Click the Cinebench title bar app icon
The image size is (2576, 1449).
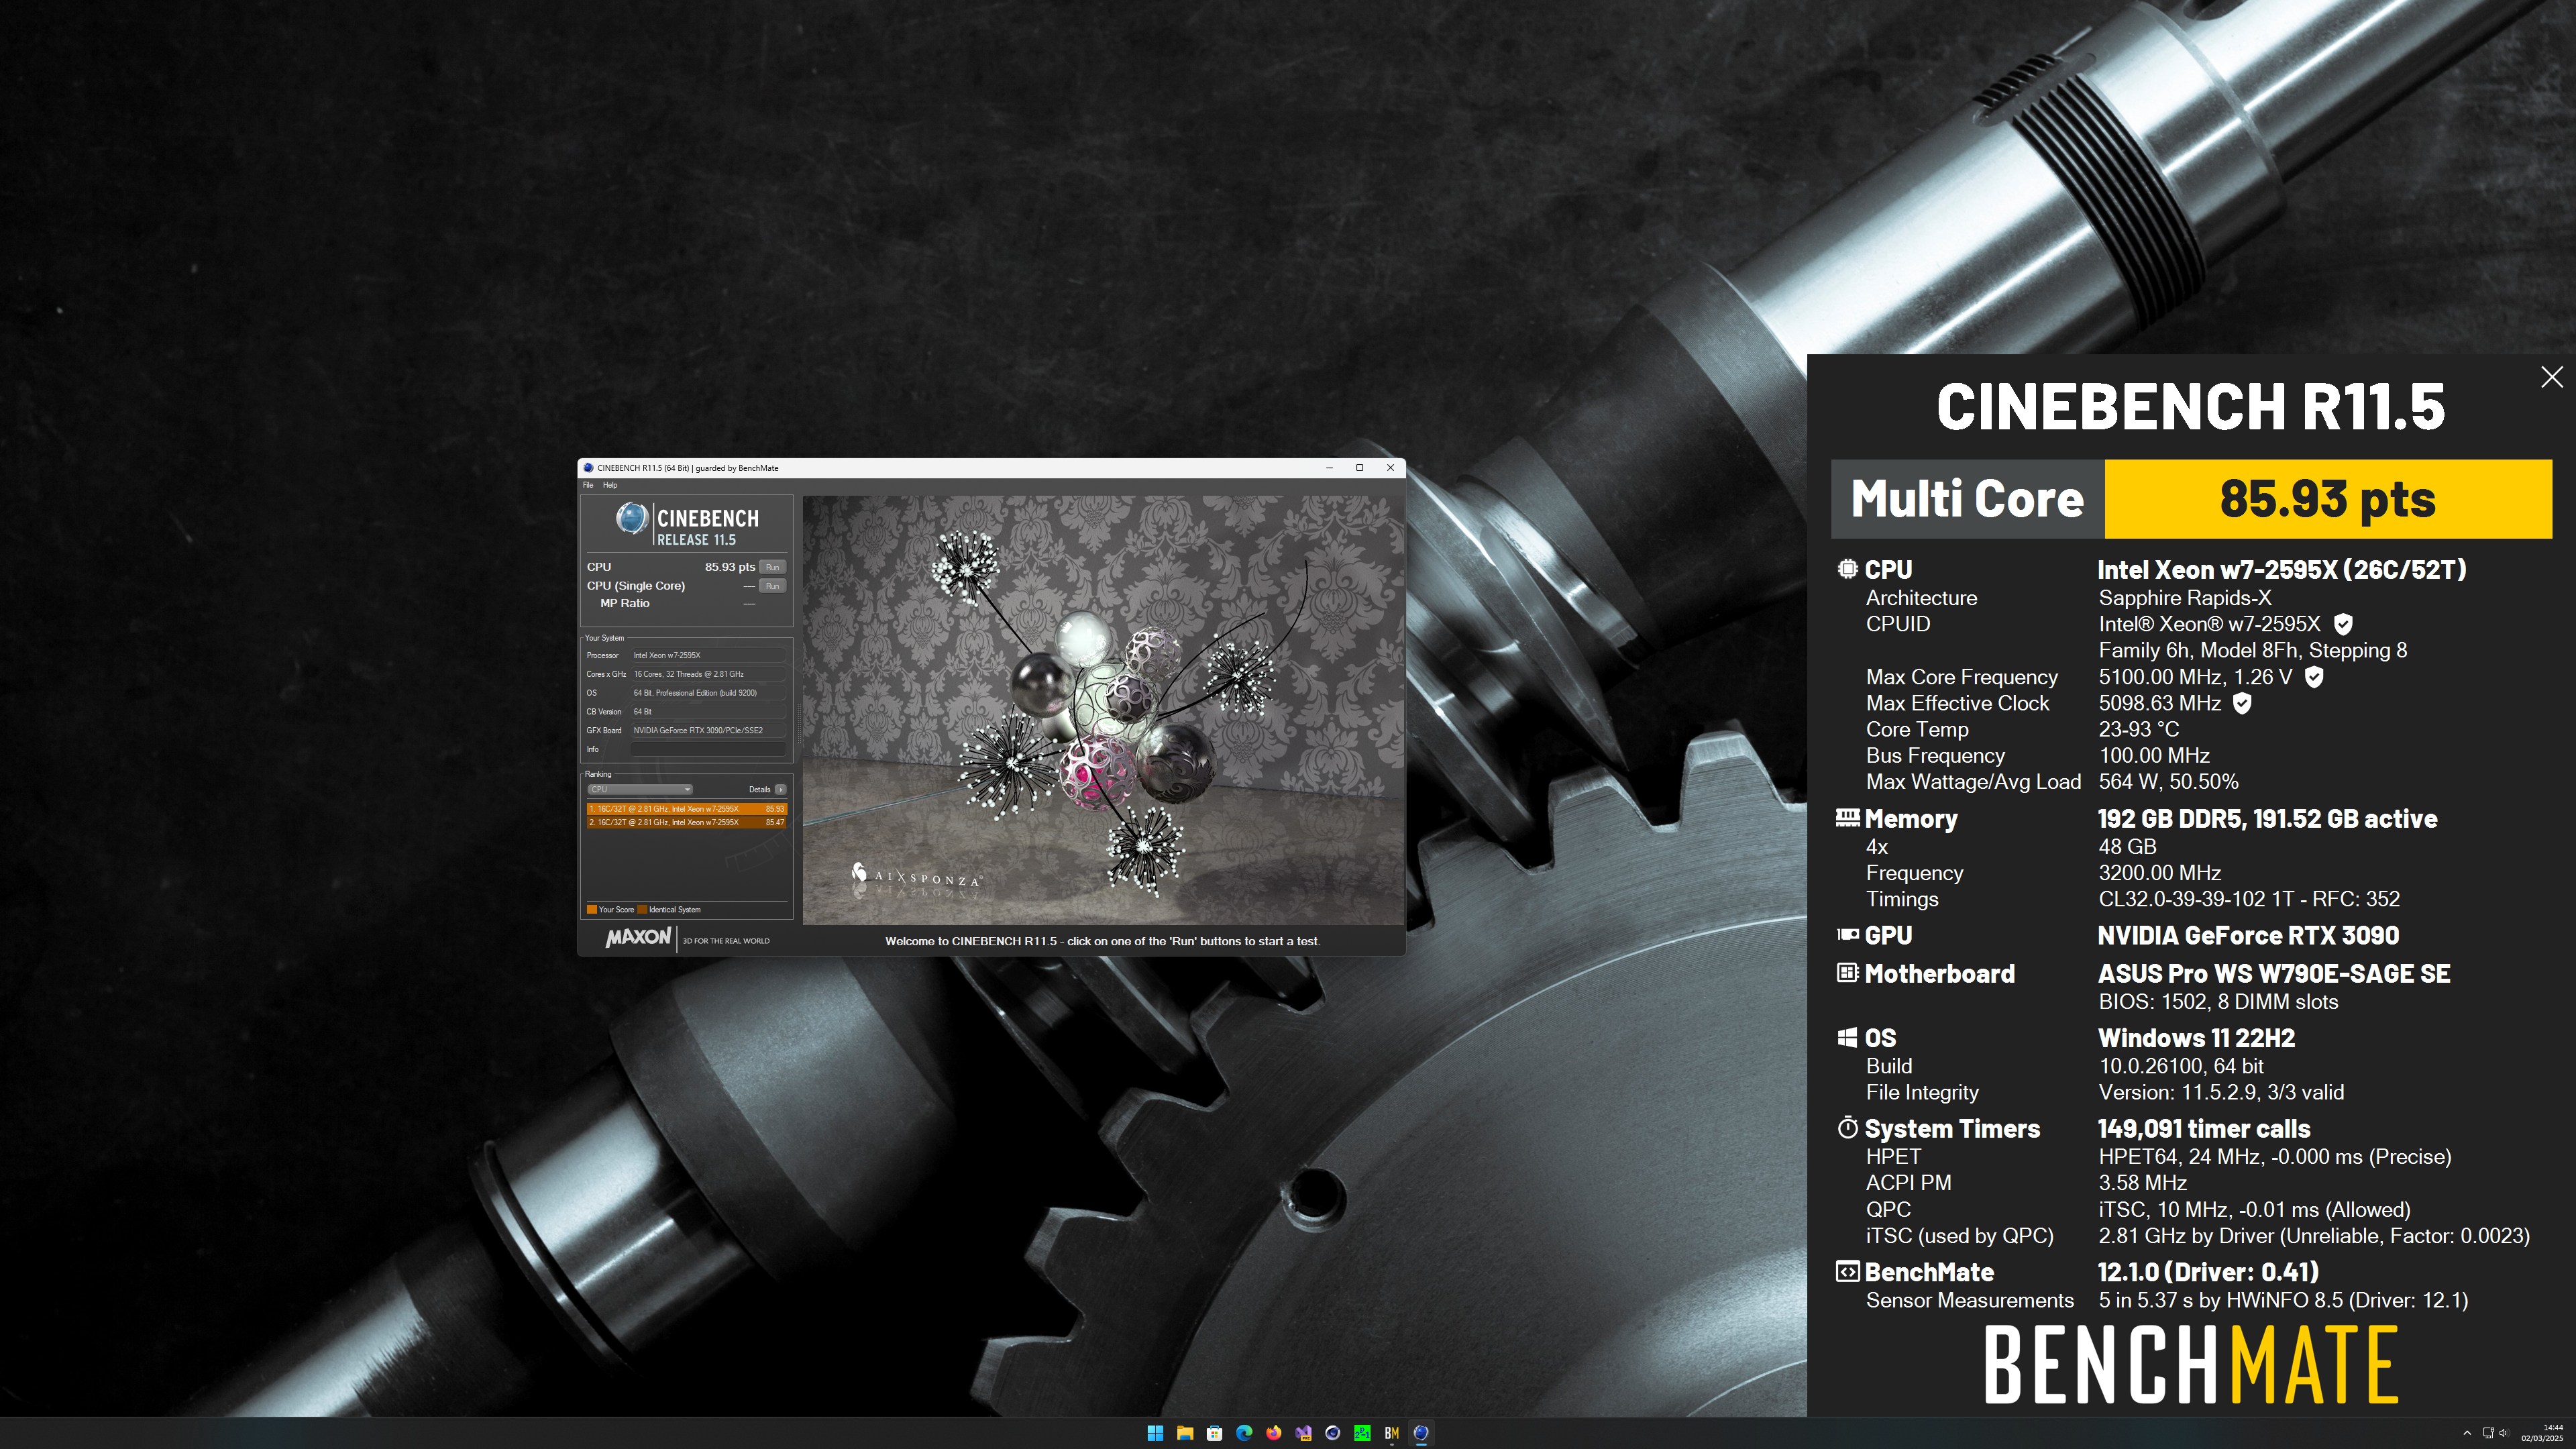click(589, 468)
